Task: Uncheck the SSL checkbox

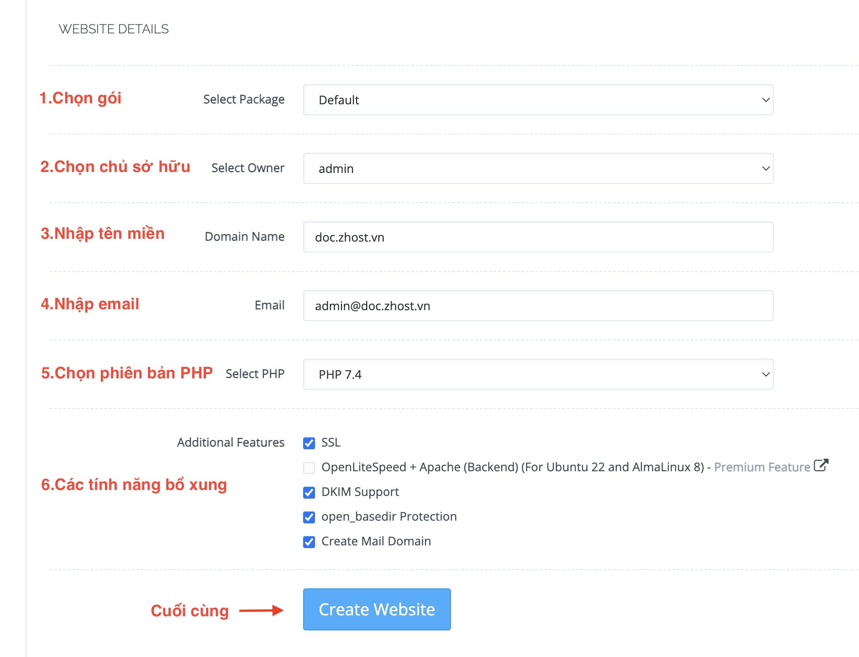Action: coord(309,443)
